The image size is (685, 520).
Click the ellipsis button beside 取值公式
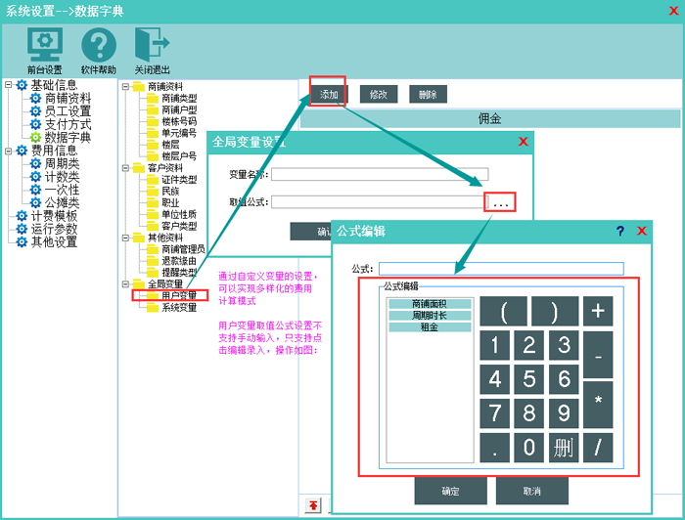pos(501,203)
